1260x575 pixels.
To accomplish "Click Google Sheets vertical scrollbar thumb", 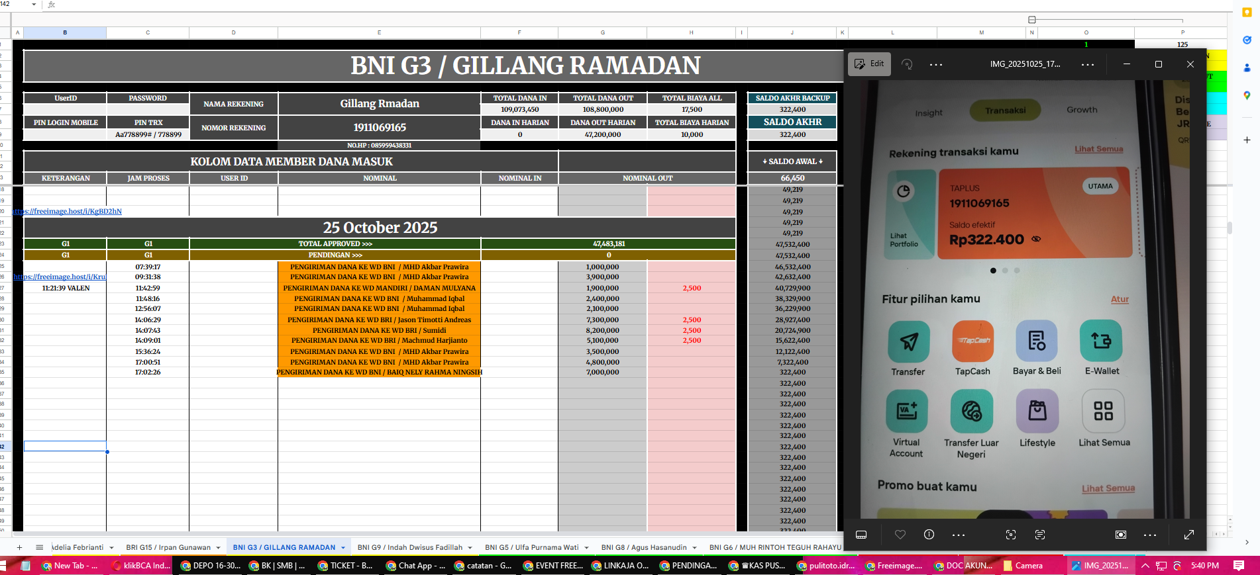I will pyautogui.click(x=1230, y=228).
